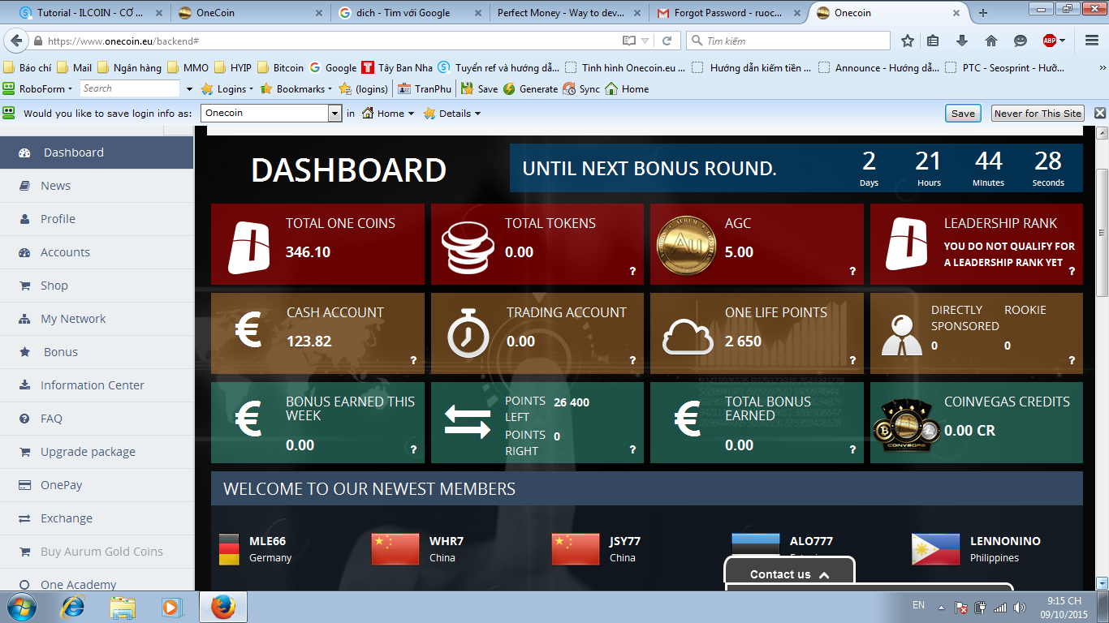Click the new member name MLE66
1109x623 pixels.
point(267,541)
